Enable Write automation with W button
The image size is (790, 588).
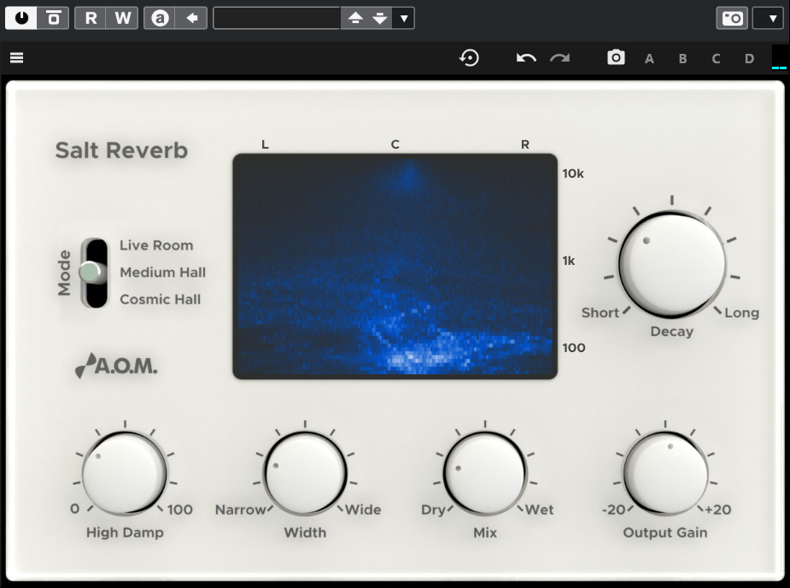coord(122,18)
